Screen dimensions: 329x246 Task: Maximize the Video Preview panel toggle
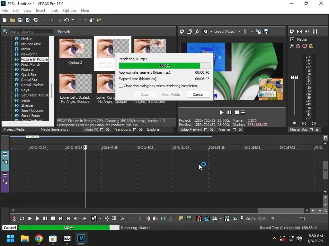[206, 130]
